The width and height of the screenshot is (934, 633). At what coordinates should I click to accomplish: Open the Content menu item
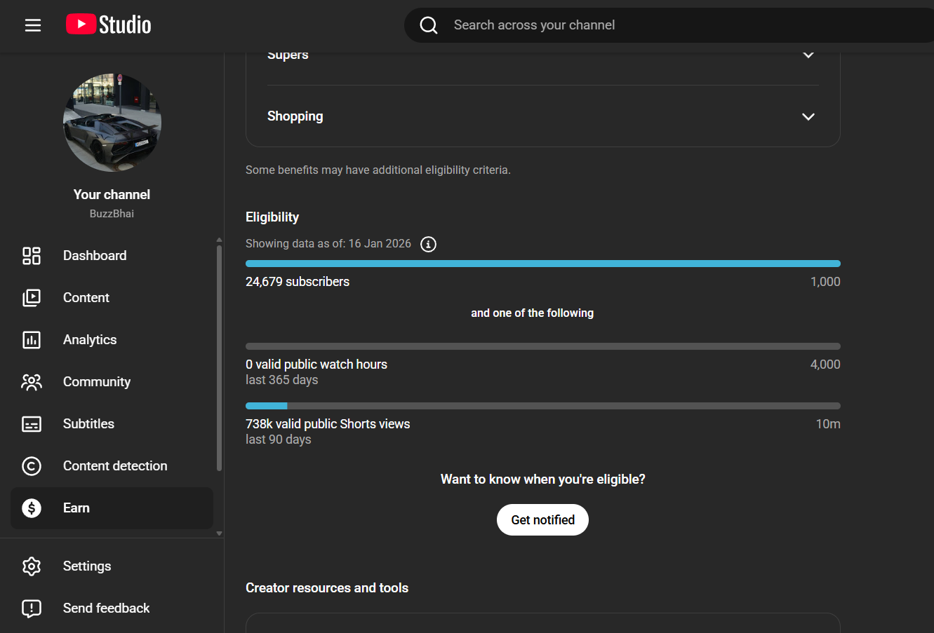tap(86, 298)
